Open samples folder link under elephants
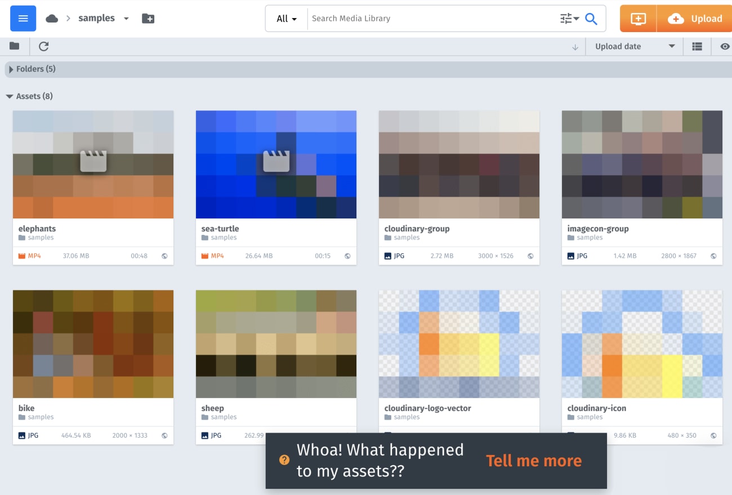 [41, 238]
